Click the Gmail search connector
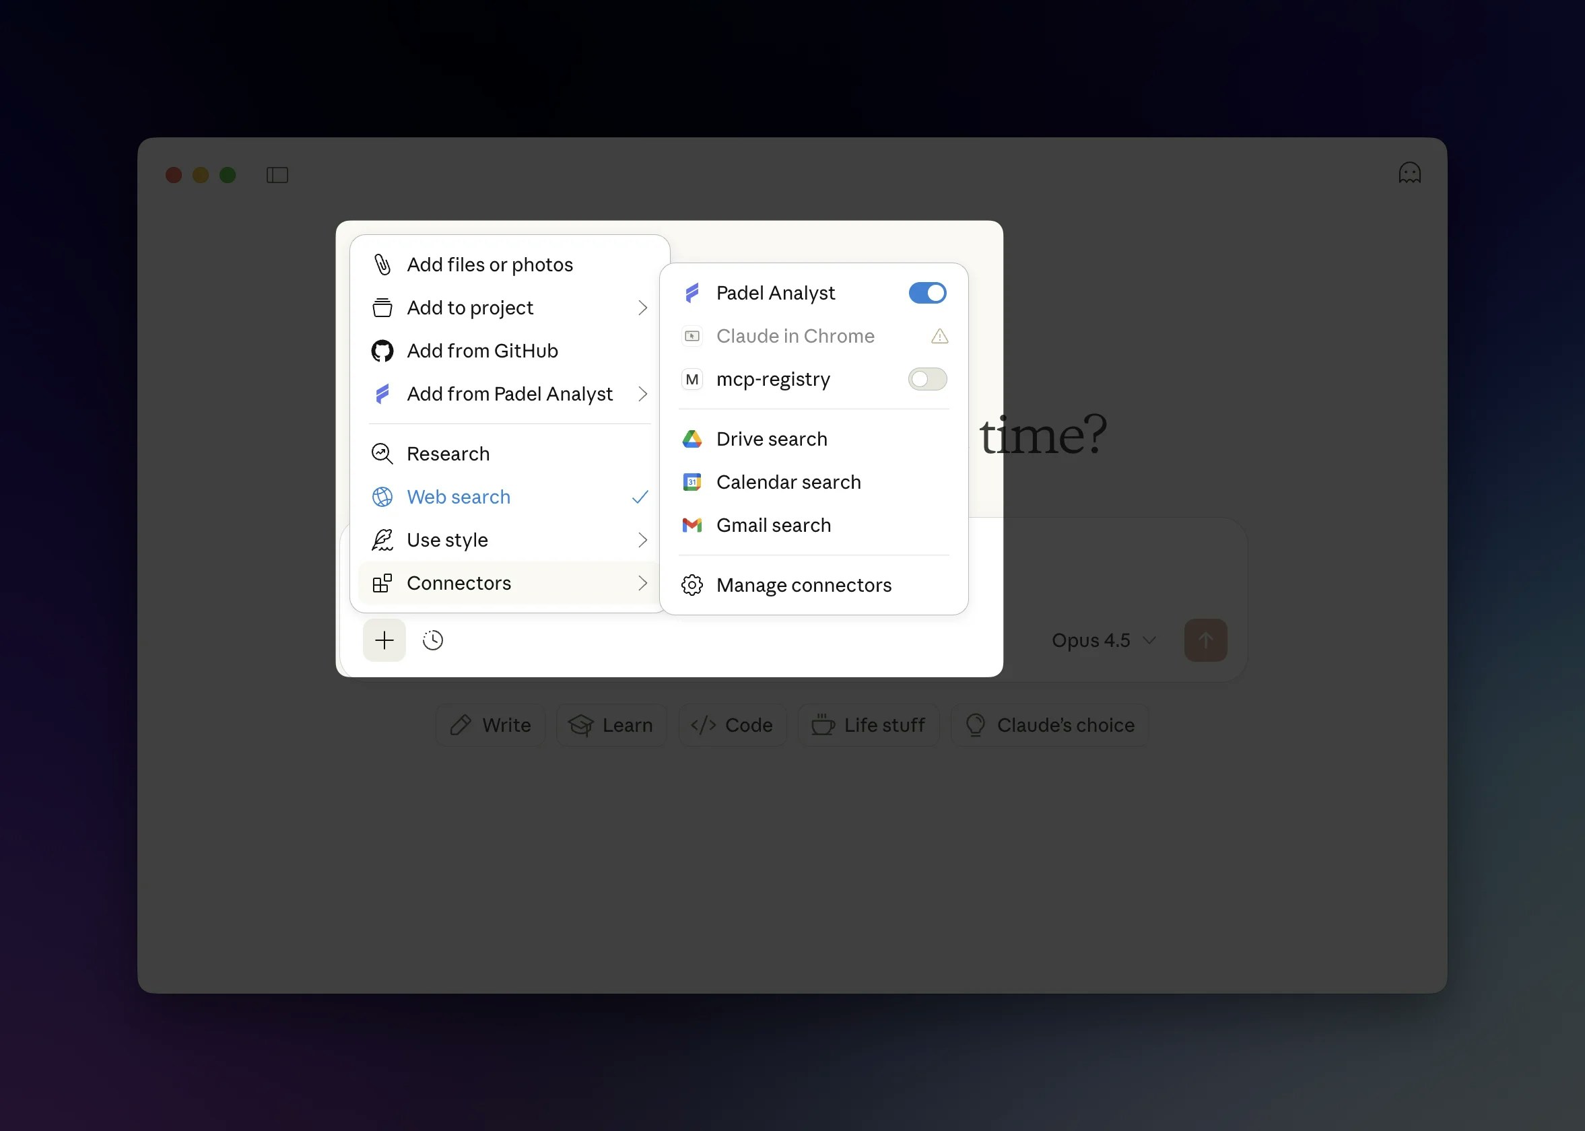This screenshot has height=1131, width=1585. [773, 526]
